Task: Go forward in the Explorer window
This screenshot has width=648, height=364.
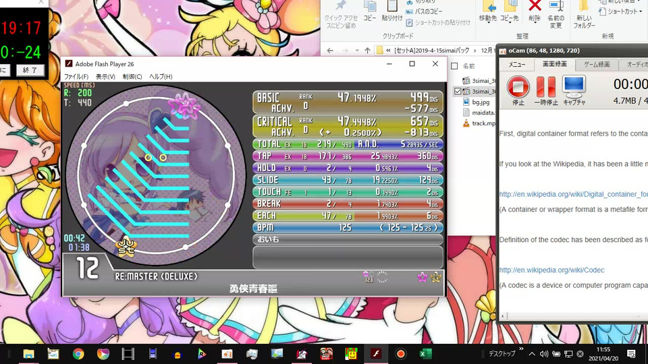Action: click(x=345, y=51)
